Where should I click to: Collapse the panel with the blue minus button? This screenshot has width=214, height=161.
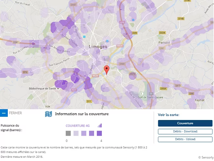click(x=4, y=113)
